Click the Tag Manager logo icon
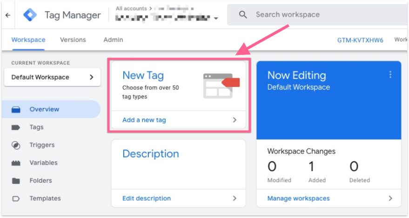Image resolution: width=409 pixels, height=218 pixels. [x=29, y=15]
